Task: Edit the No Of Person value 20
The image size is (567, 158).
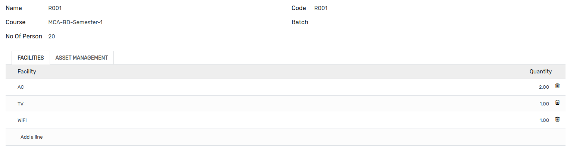Action: click(52, 37)
